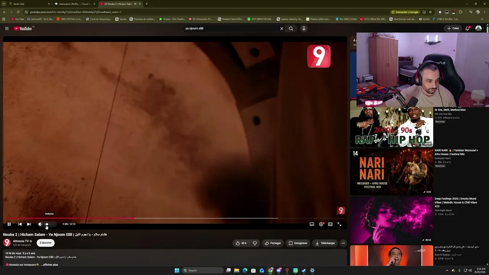This screenshot has width=489, height=275.
Task: Enter fullscreen mode on the player
Action: pyautogui.click(x=339, y=224)
